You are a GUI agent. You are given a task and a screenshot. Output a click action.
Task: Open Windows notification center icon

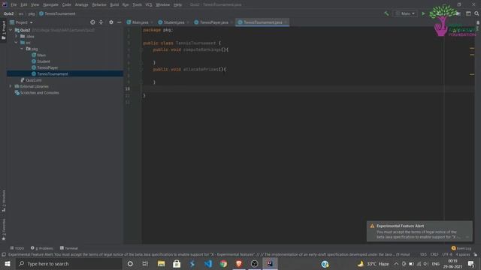[x=471, y=263]
